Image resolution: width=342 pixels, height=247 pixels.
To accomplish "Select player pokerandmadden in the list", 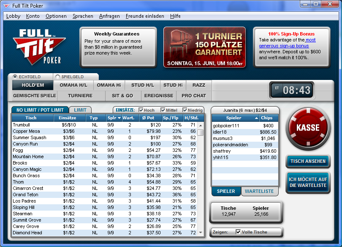I will click(x=245, y=145).
